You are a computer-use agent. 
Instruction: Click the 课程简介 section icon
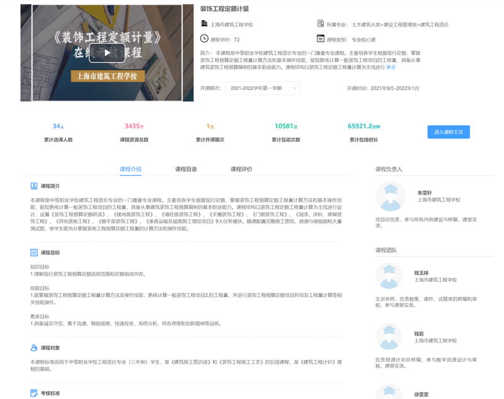coord(34,186)
